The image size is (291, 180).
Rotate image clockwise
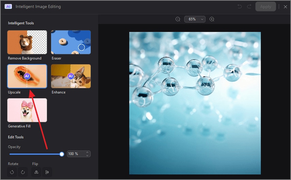23,172
